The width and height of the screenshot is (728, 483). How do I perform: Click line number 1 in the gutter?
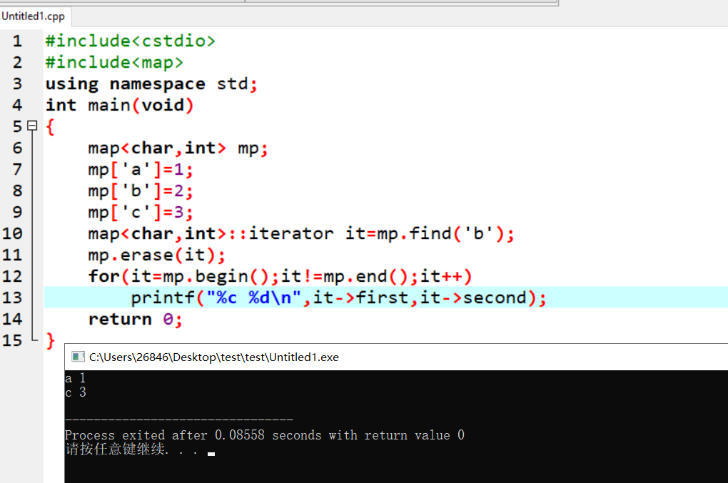tap(17, 41)
